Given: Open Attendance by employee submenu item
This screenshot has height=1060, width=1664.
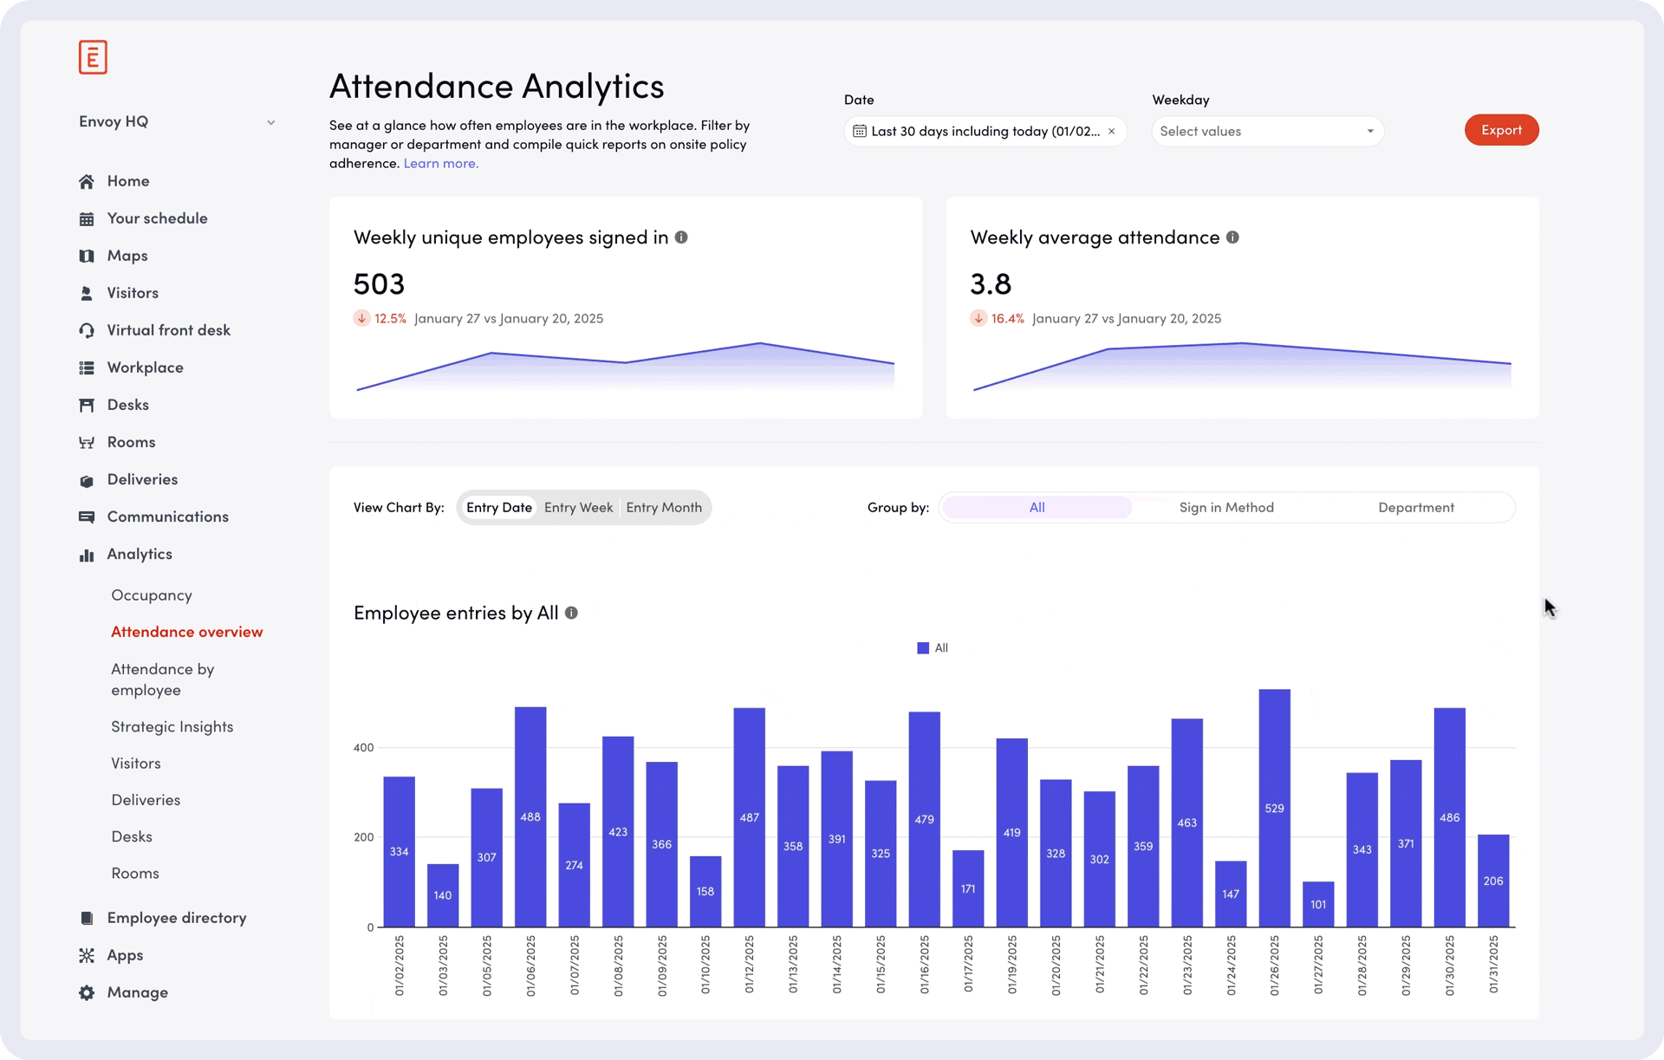Looking at the screenshot, I should [162, 680].
